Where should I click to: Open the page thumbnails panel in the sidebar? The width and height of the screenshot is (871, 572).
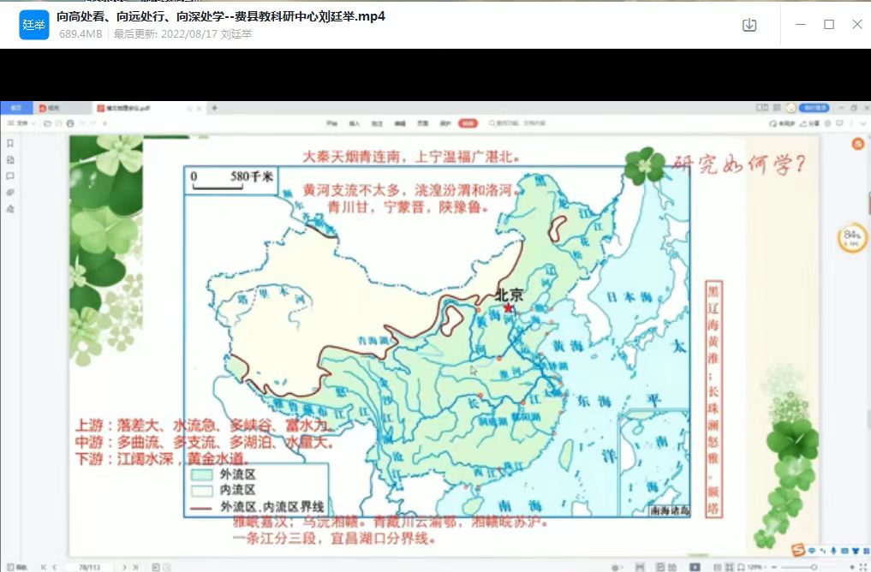click(10, 160)
